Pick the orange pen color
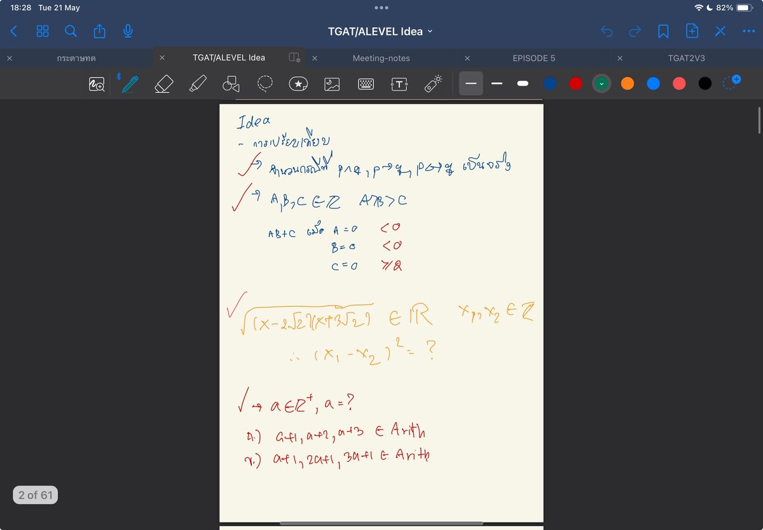This screenshot has height=530, width=763. point(628,83)
